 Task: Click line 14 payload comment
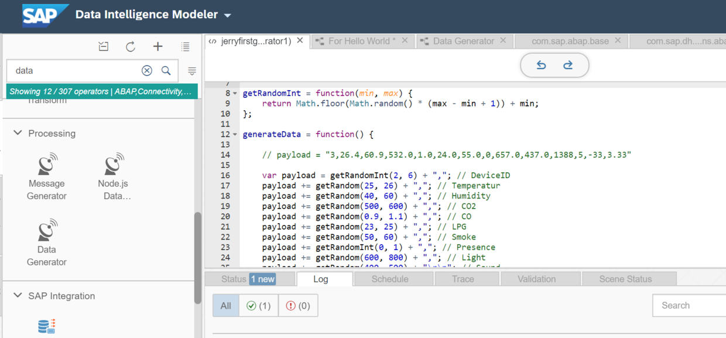[446, 155]
